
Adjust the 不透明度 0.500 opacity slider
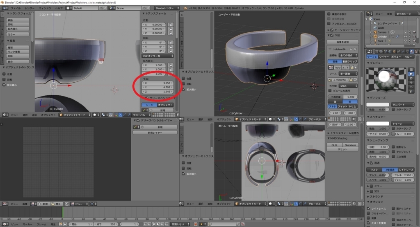(342, 97)
